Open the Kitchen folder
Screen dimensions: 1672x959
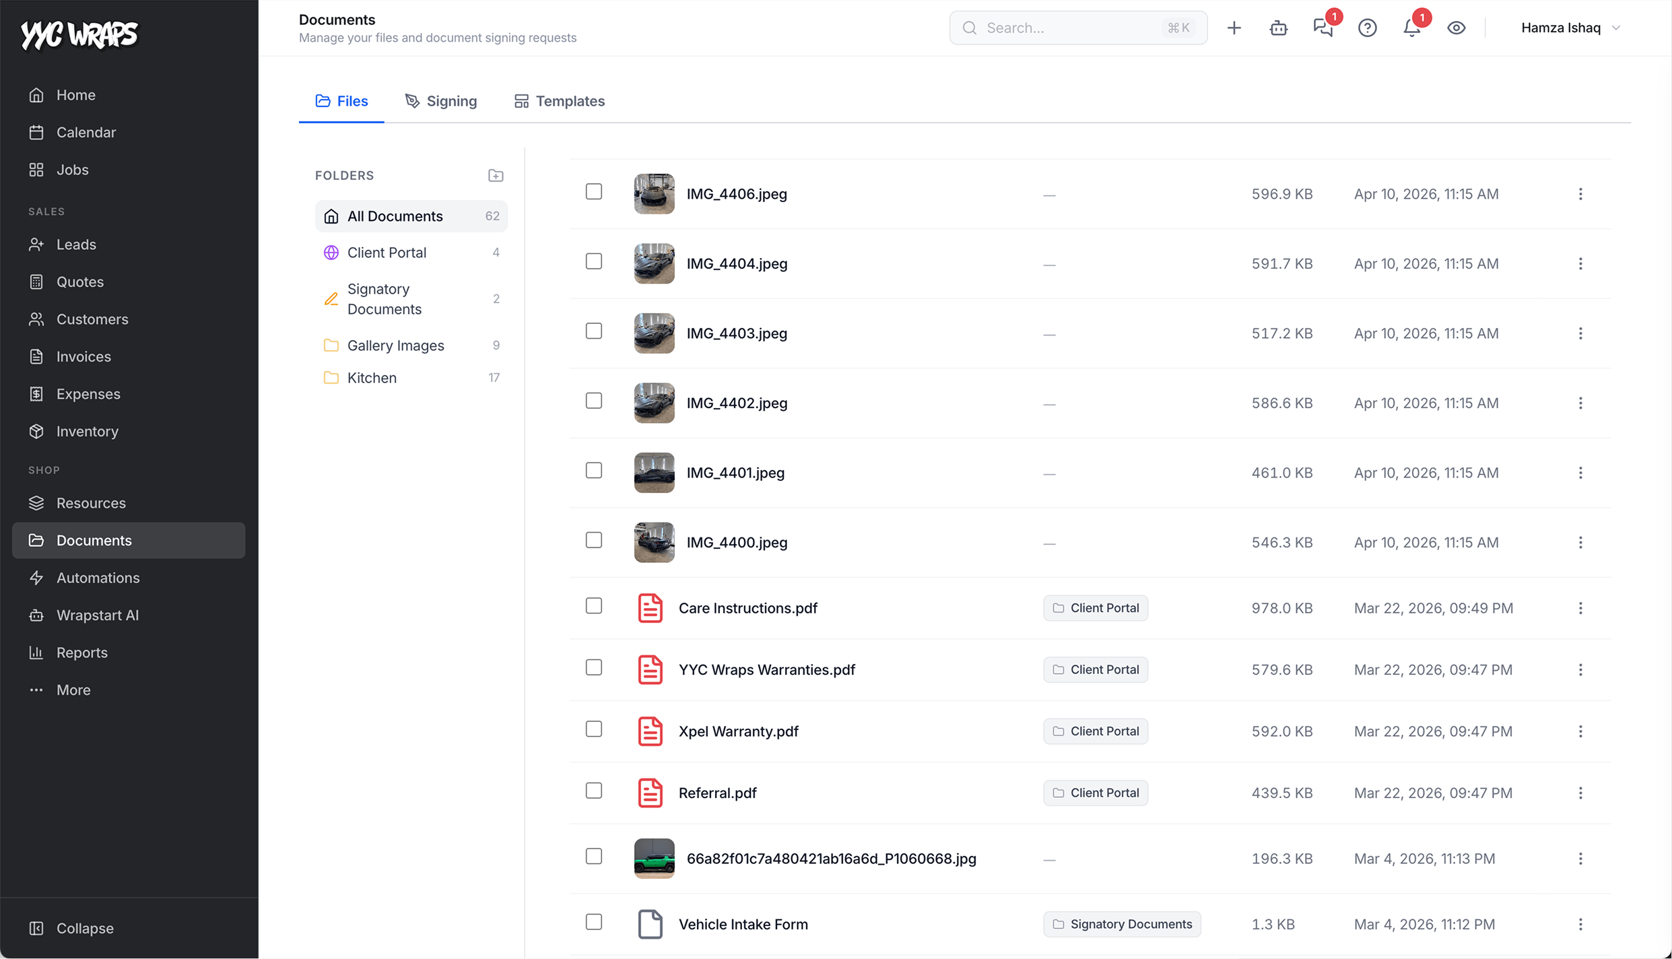(411, 378)
